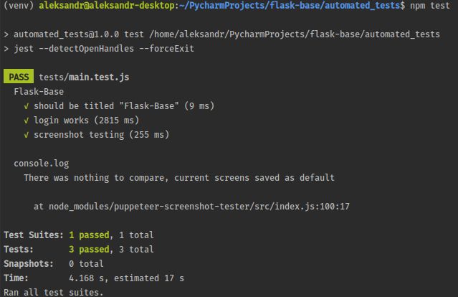Click checkmark beside 'screenshot testing' test

[x=27, y=135]
